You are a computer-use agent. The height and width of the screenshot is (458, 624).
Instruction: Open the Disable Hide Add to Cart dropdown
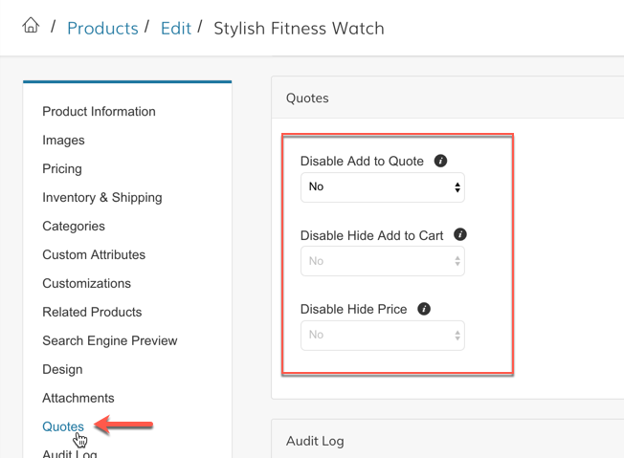[382, 261]
